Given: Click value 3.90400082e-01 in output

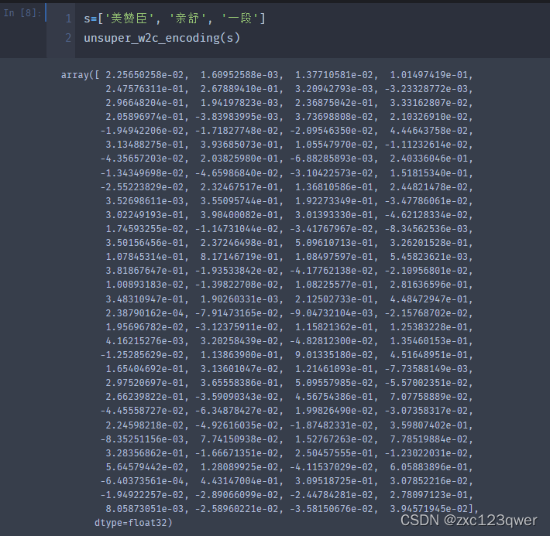Looking at the screenshot, I should tap(239, 215).
